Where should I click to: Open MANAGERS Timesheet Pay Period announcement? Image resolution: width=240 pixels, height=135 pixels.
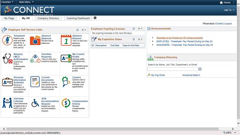pos(184,45)
